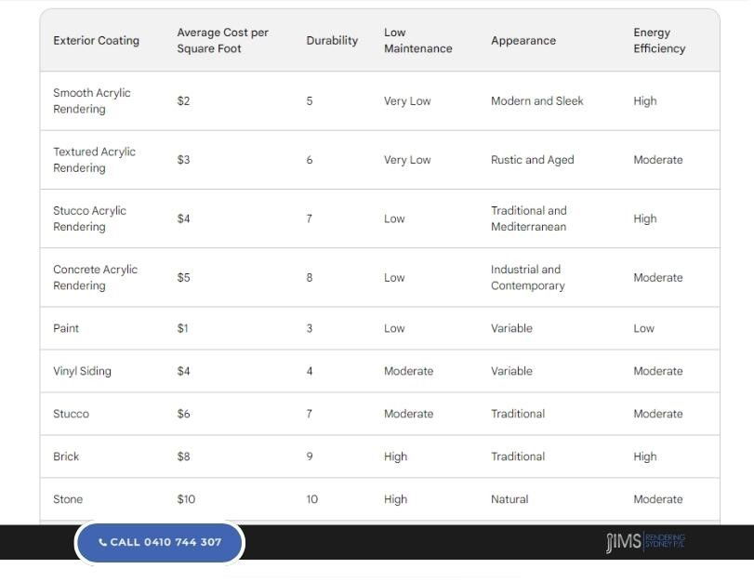Click the Jims Rendering Sydney logo
This screenshot has width=754, height=582.
point(645,542)
